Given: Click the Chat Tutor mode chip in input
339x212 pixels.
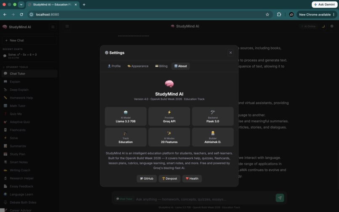Looking at the screenshot, I should pos(124,199).
